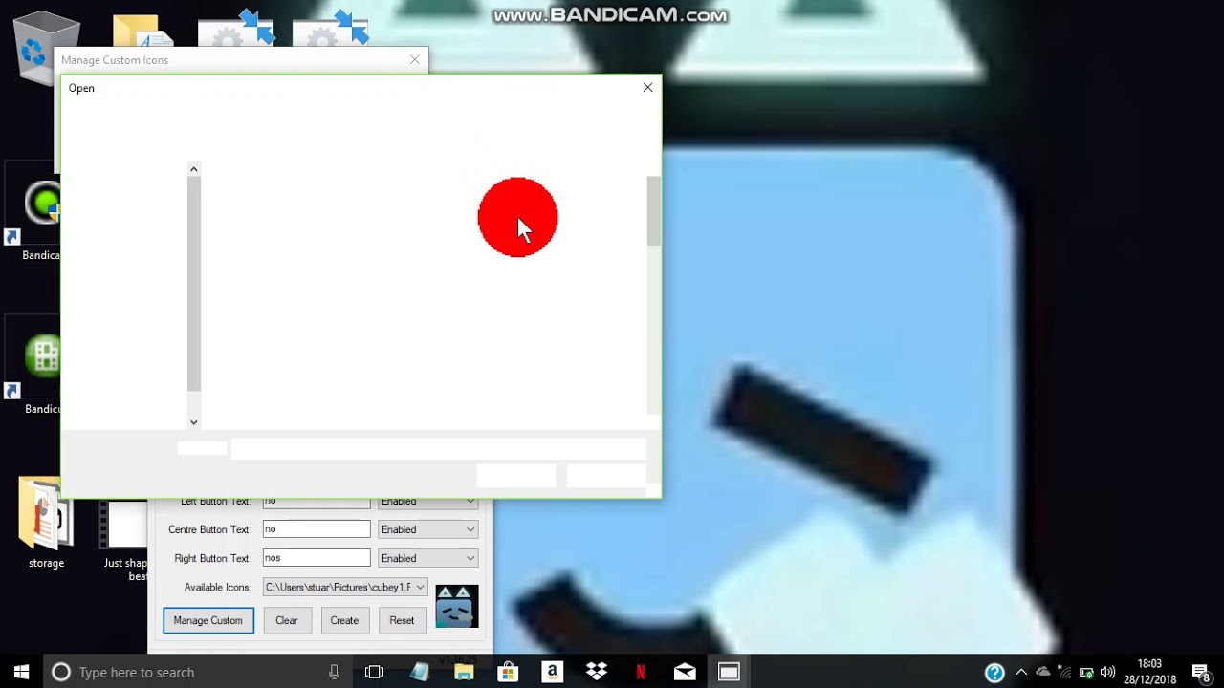Close the Manage Custom Icons window

tap(414, 59)
